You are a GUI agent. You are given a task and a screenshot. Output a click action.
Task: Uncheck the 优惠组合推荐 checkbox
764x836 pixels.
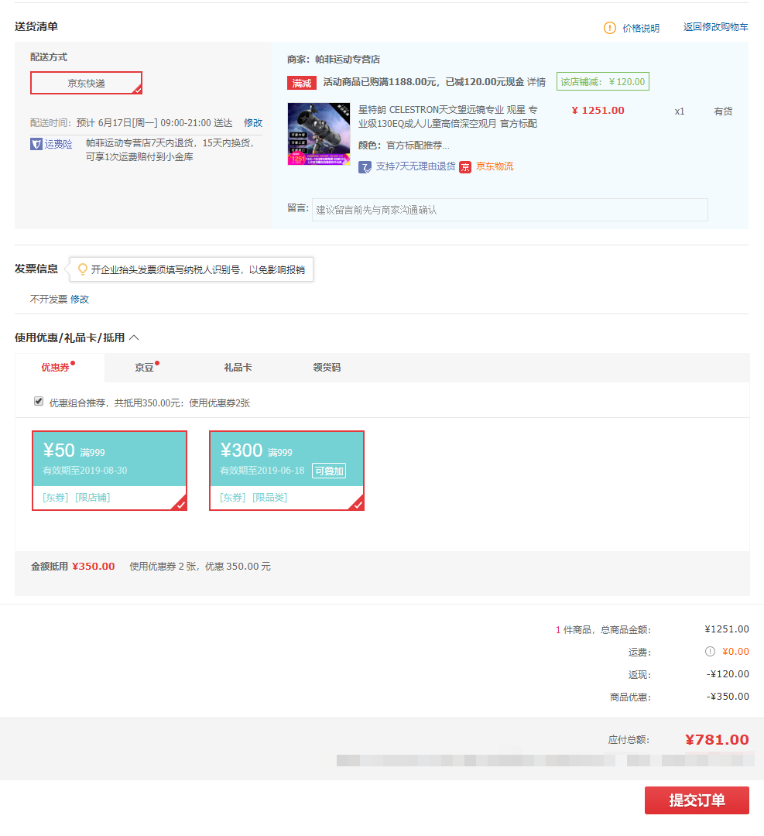pos(39,402)
